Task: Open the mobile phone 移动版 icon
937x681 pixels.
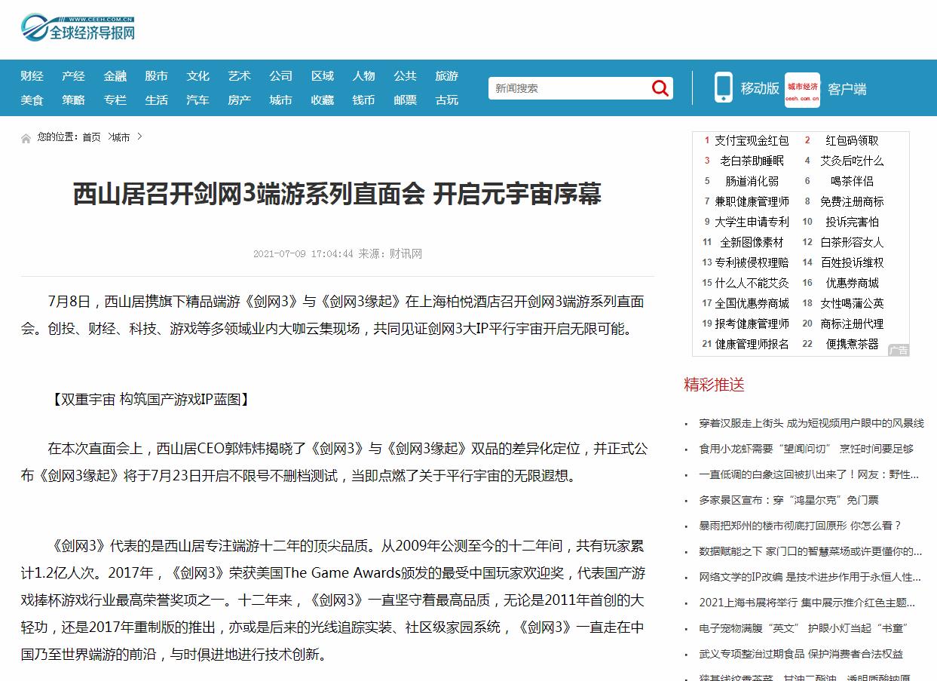Action: (724, 87)
